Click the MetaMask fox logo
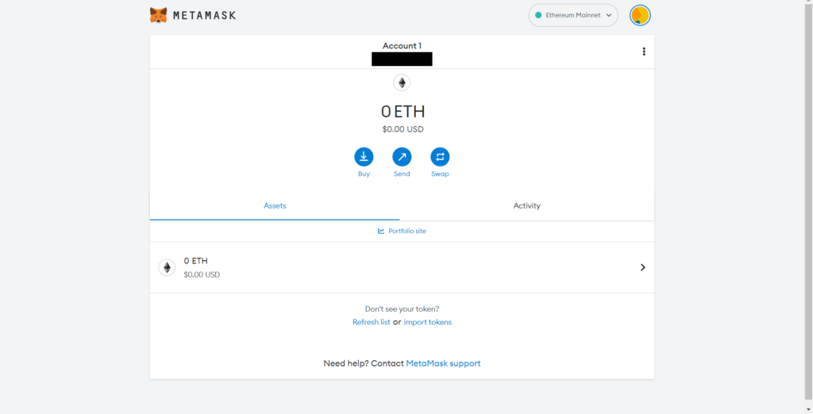 pos(159,15)
